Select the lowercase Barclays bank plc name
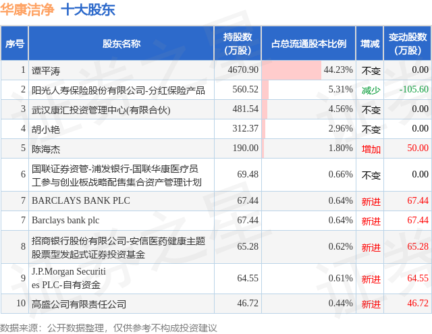The height and width of the screenshot is (334, 432). (x=65, y=220)
